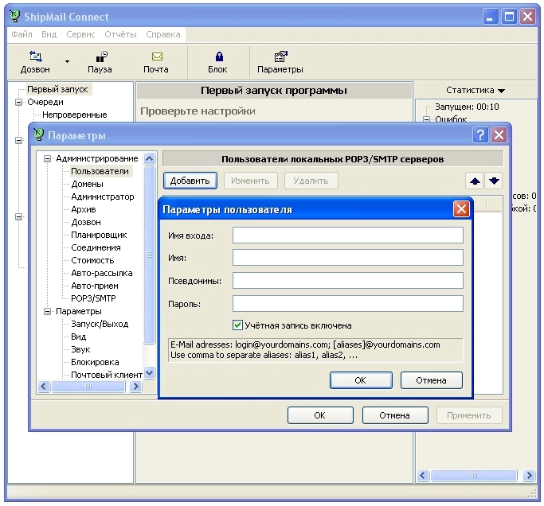Open the Вид menu
This screenshot has height=506, width=544.
pos(49,34)
